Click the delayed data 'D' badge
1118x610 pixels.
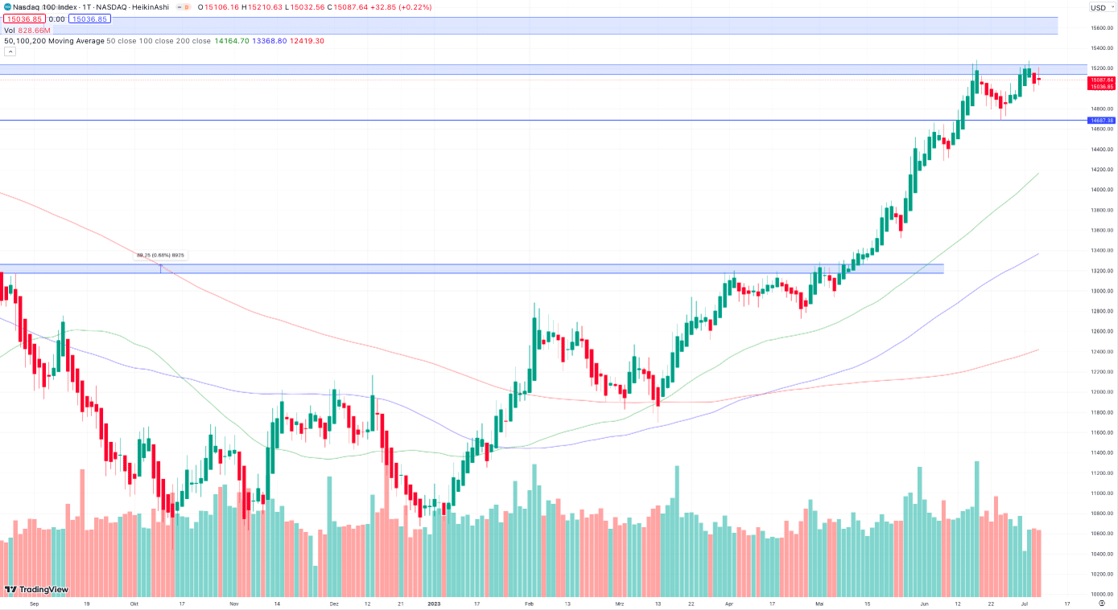pos(187,7)
